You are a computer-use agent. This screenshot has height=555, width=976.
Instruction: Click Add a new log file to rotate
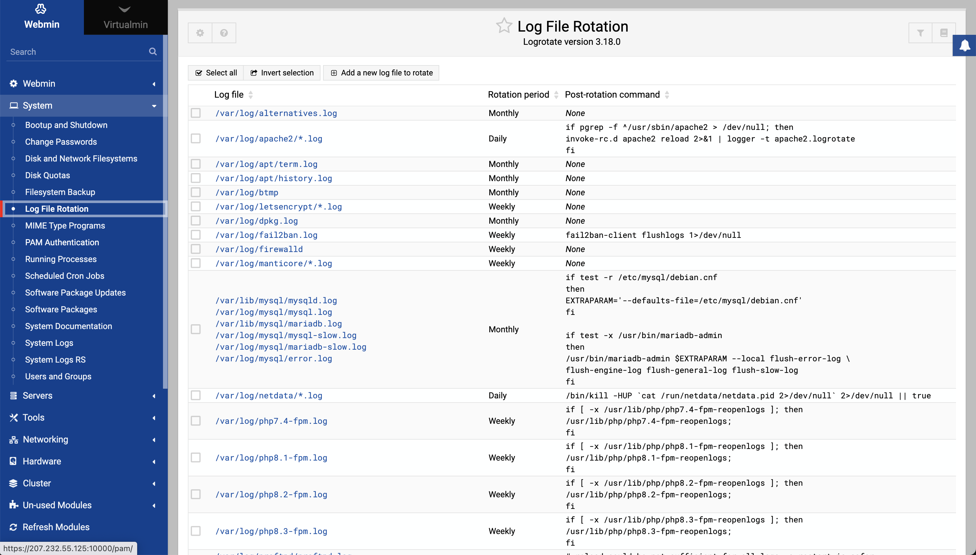(x=381, y=72)
